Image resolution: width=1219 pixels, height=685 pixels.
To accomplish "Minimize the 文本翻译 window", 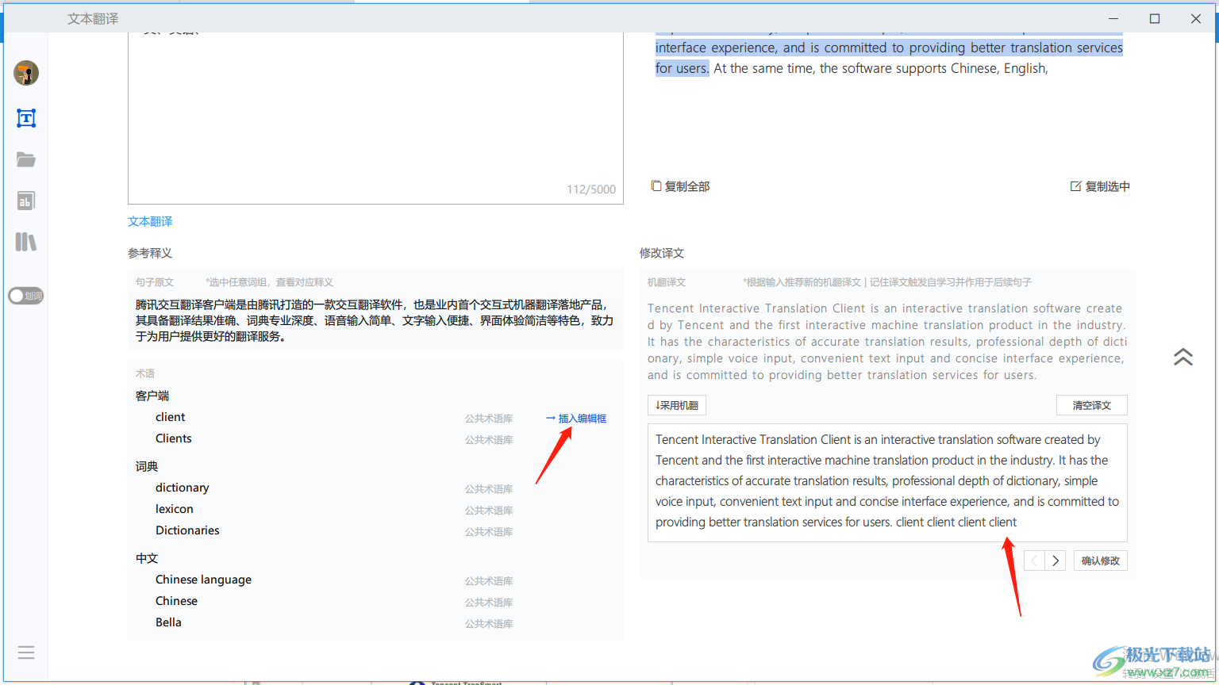I will [1113, 18].
